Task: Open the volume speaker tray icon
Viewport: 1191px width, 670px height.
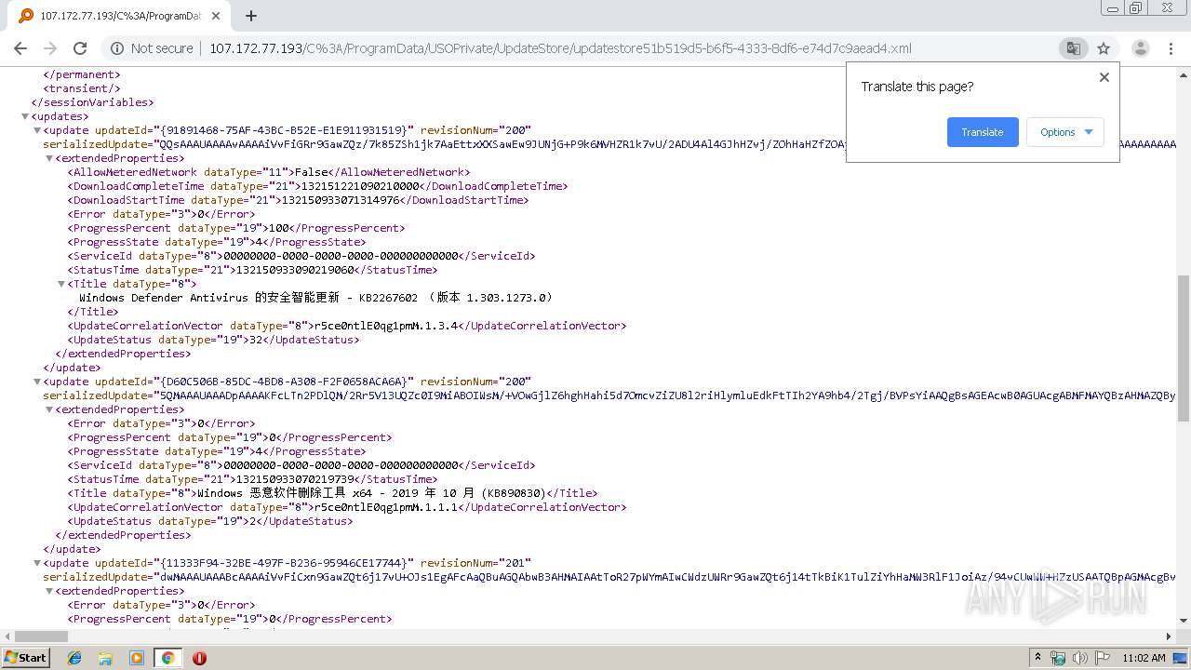Action: pyautogui.click(x=1080, y=658)
